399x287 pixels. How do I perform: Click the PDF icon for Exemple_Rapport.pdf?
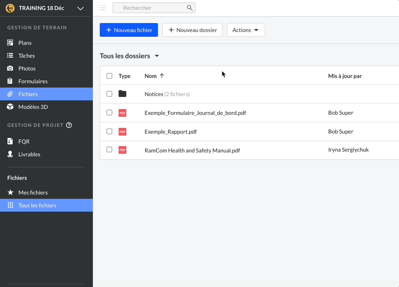click(x=122, y=132)
